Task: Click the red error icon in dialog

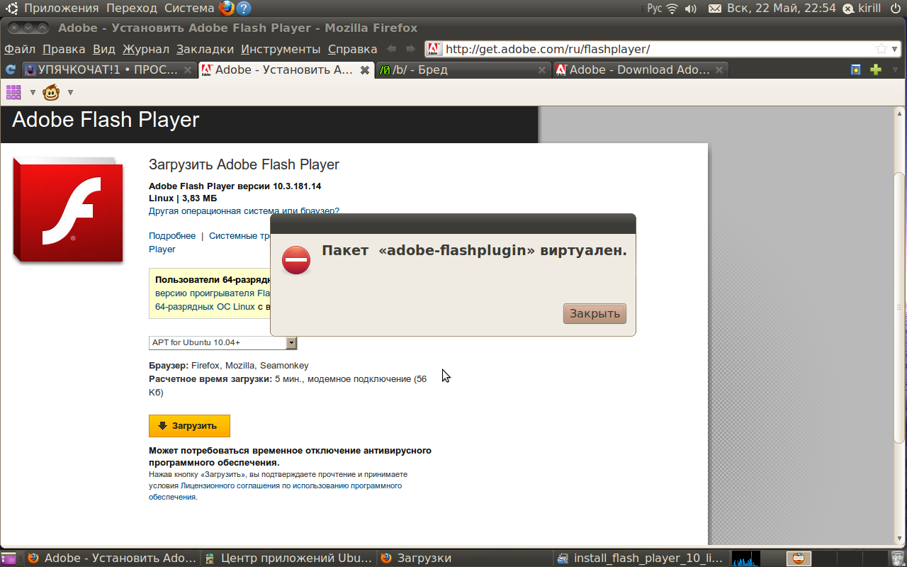Action: [296, 260]
